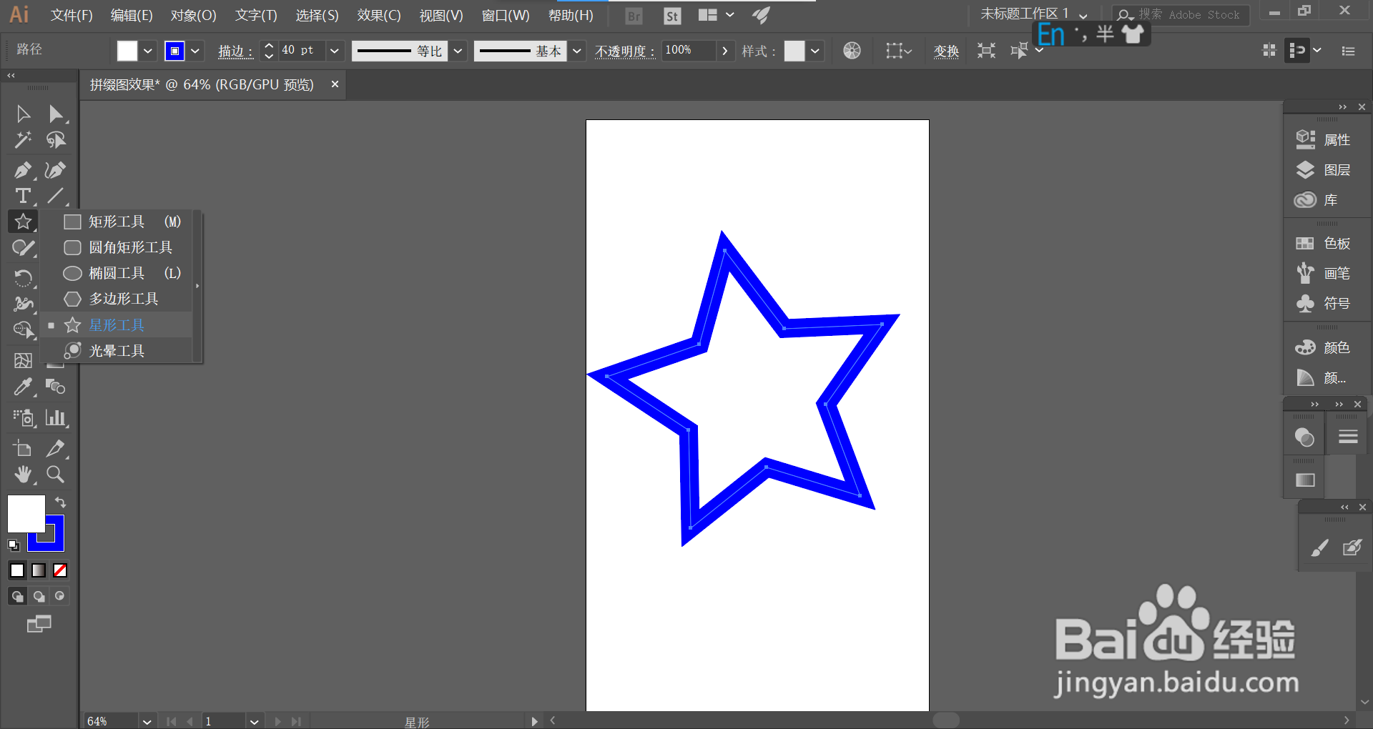Switch to 拼缀图效果 document tab
The image size is (1373, 729).
tap(202, 85)
